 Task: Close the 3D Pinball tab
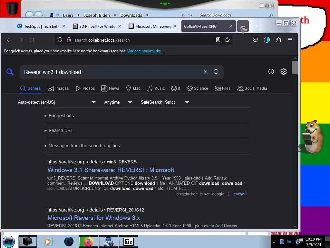pos(120,26)
